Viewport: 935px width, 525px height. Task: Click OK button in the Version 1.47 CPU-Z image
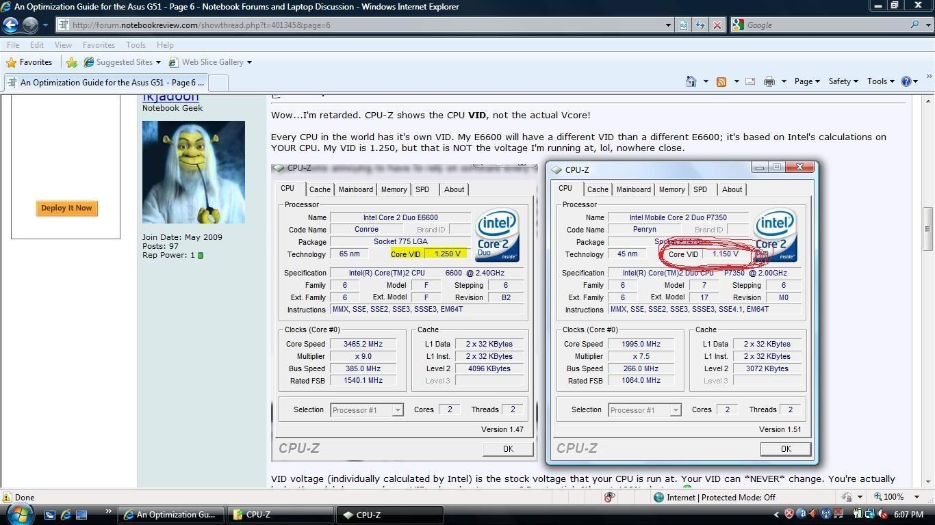pos(508,449)
